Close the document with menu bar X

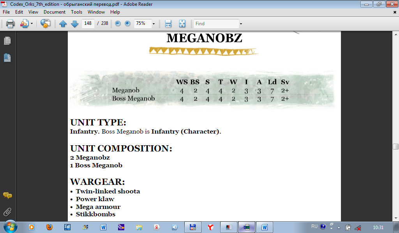click(x=395, y=12)
